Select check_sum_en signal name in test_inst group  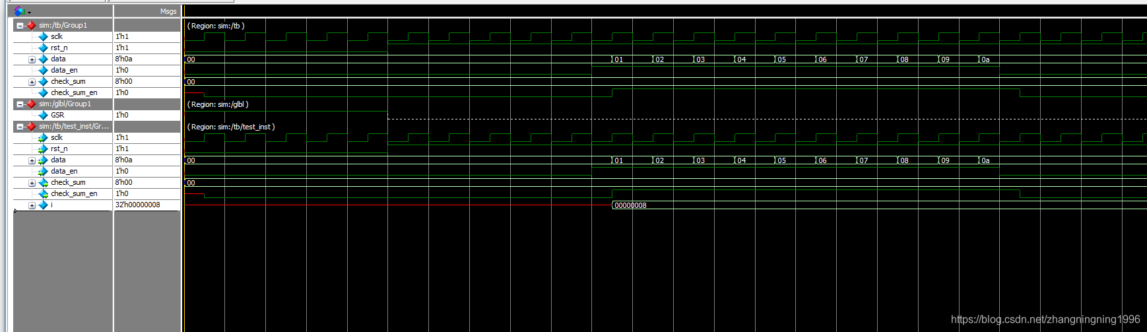coord(74,194)
